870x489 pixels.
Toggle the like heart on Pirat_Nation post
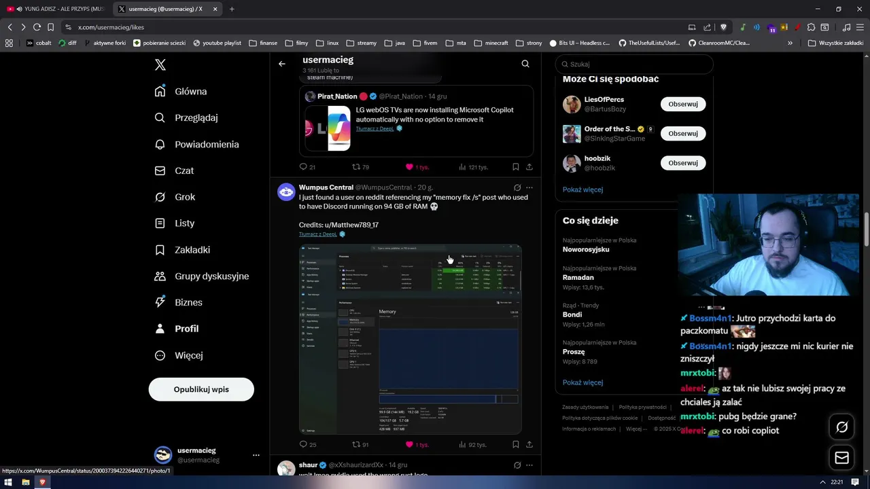(x=409, y=167)
